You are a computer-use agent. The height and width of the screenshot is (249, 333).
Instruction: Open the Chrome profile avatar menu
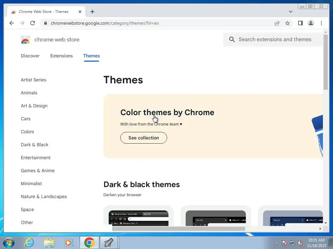[311, 23]
